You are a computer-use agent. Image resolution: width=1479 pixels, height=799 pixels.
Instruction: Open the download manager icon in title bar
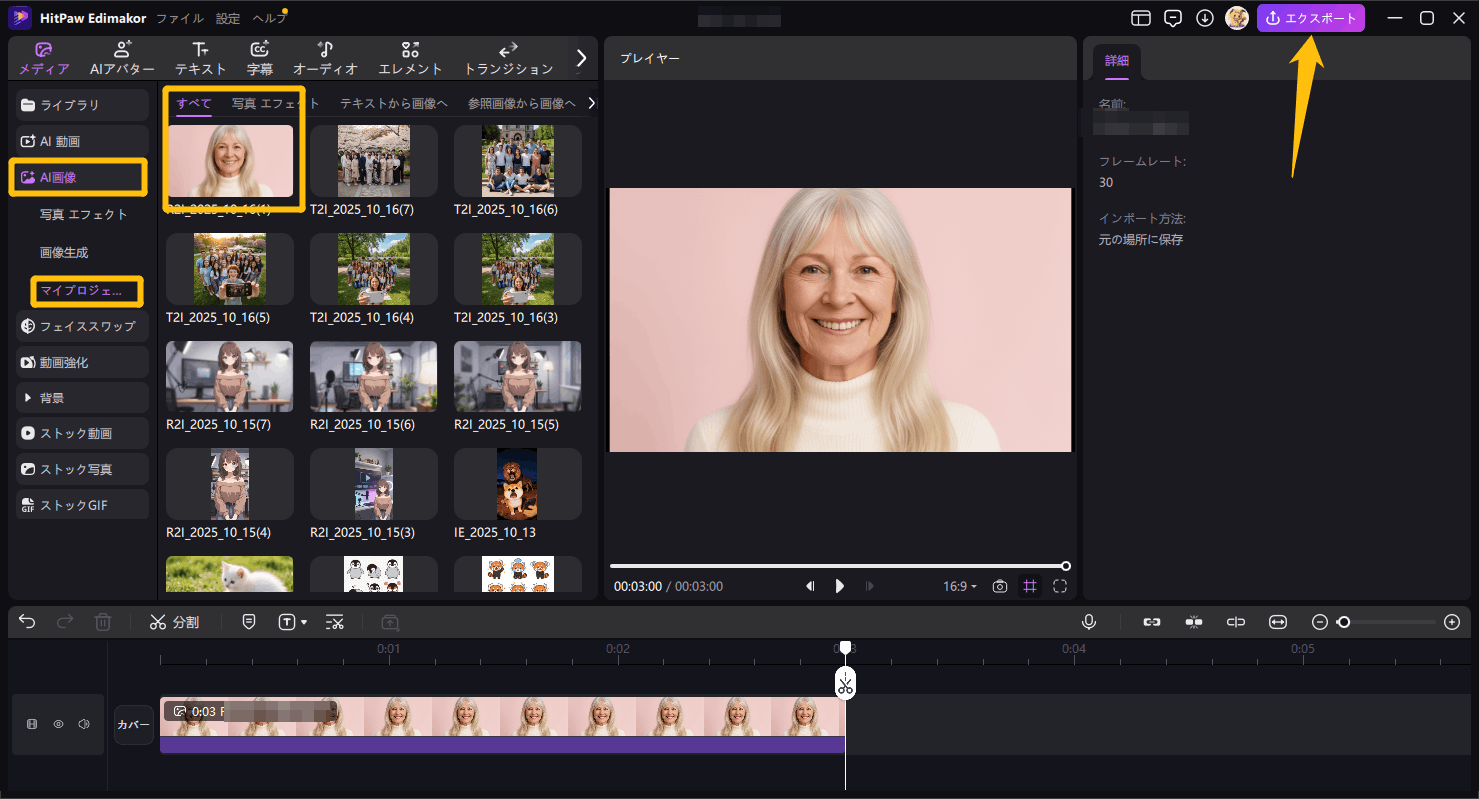coord(1205,18)
